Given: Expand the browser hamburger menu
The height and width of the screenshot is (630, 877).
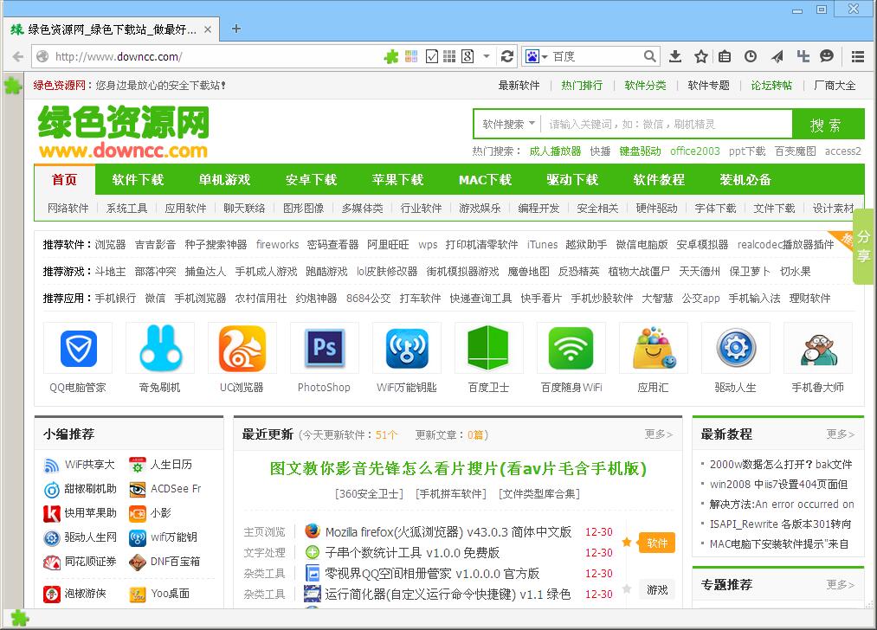Looking at the screenshot, I should coord(858,55).
